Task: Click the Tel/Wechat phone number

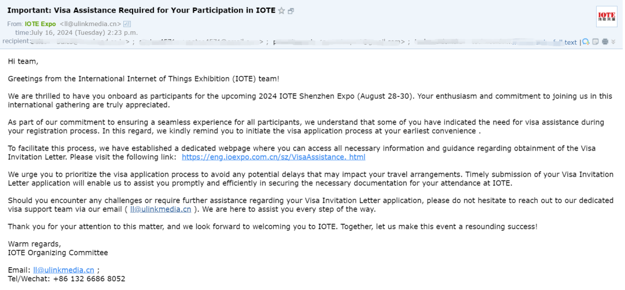Action: tap(88, 278)
